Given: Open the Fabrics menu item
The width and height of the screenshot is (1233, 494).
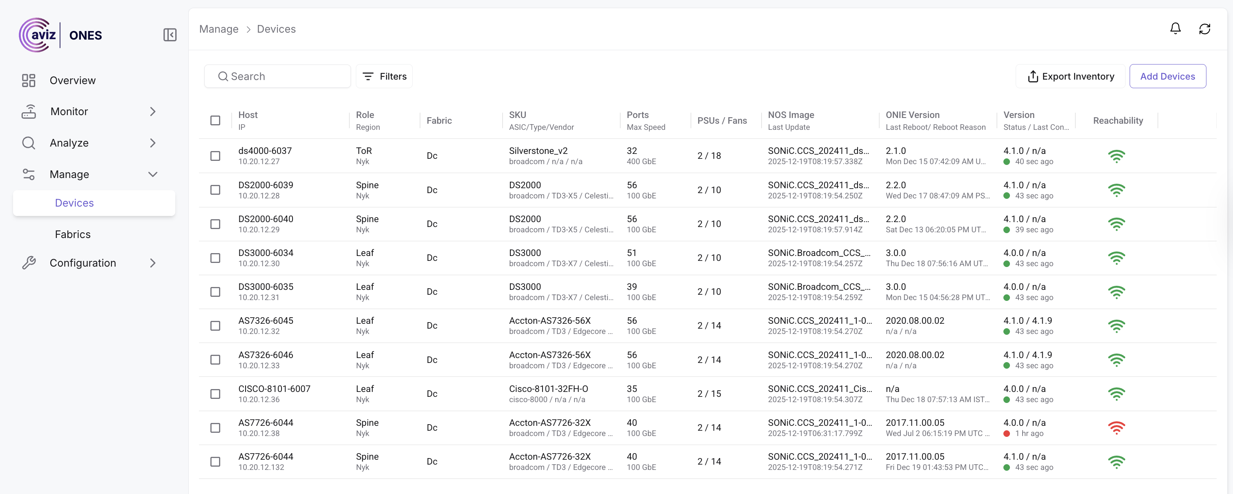Looking at the screenshot, I should [73, 234].
